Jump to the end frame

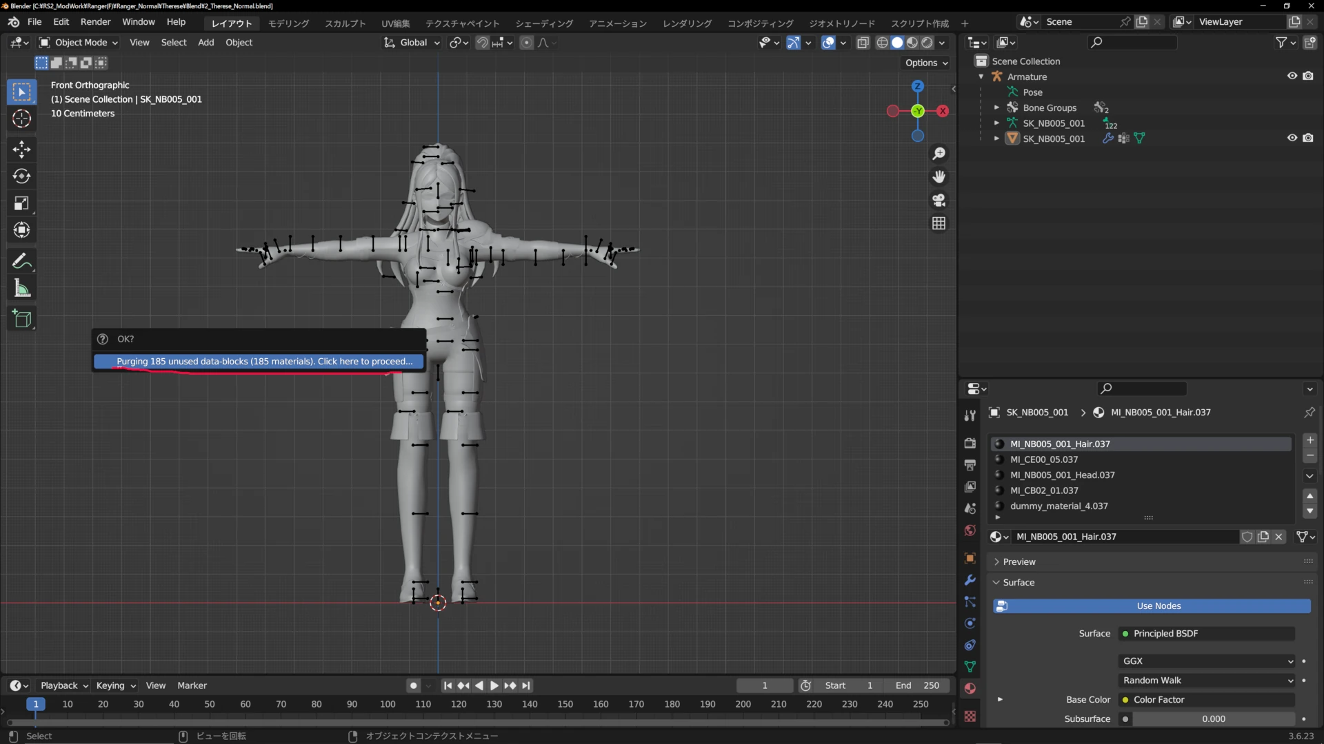pyautogui.click(x=526, y=686)
